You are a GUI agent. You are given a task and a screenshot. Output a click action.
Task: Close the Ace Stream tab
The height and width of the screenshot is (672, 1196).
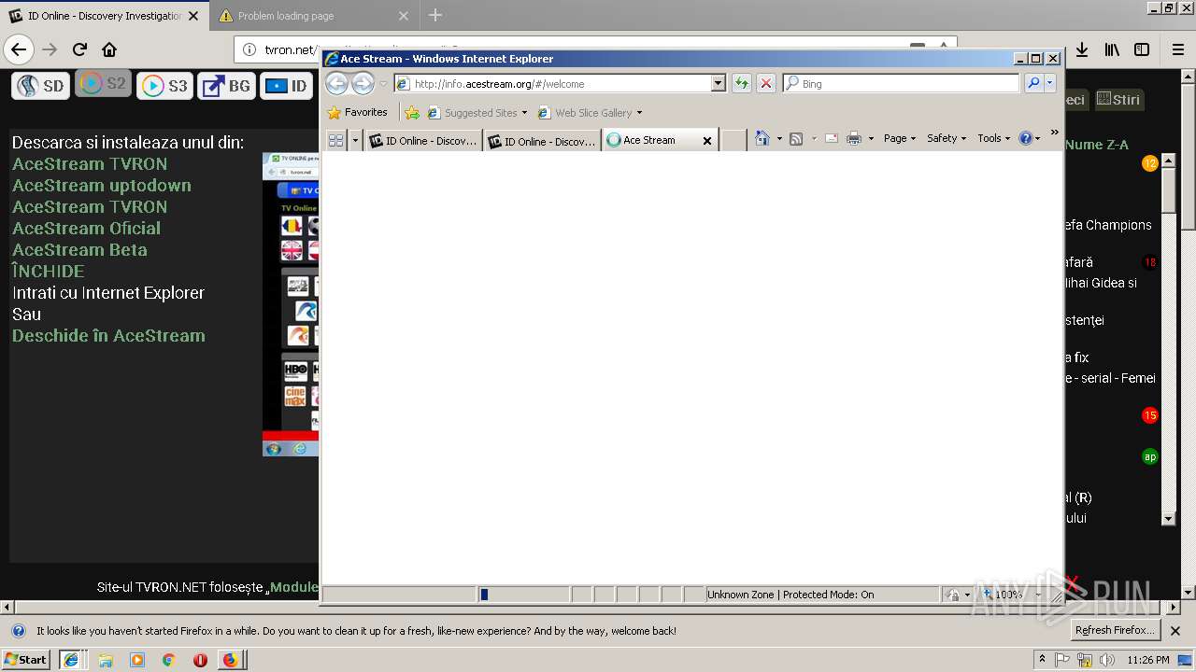point(707,141)
